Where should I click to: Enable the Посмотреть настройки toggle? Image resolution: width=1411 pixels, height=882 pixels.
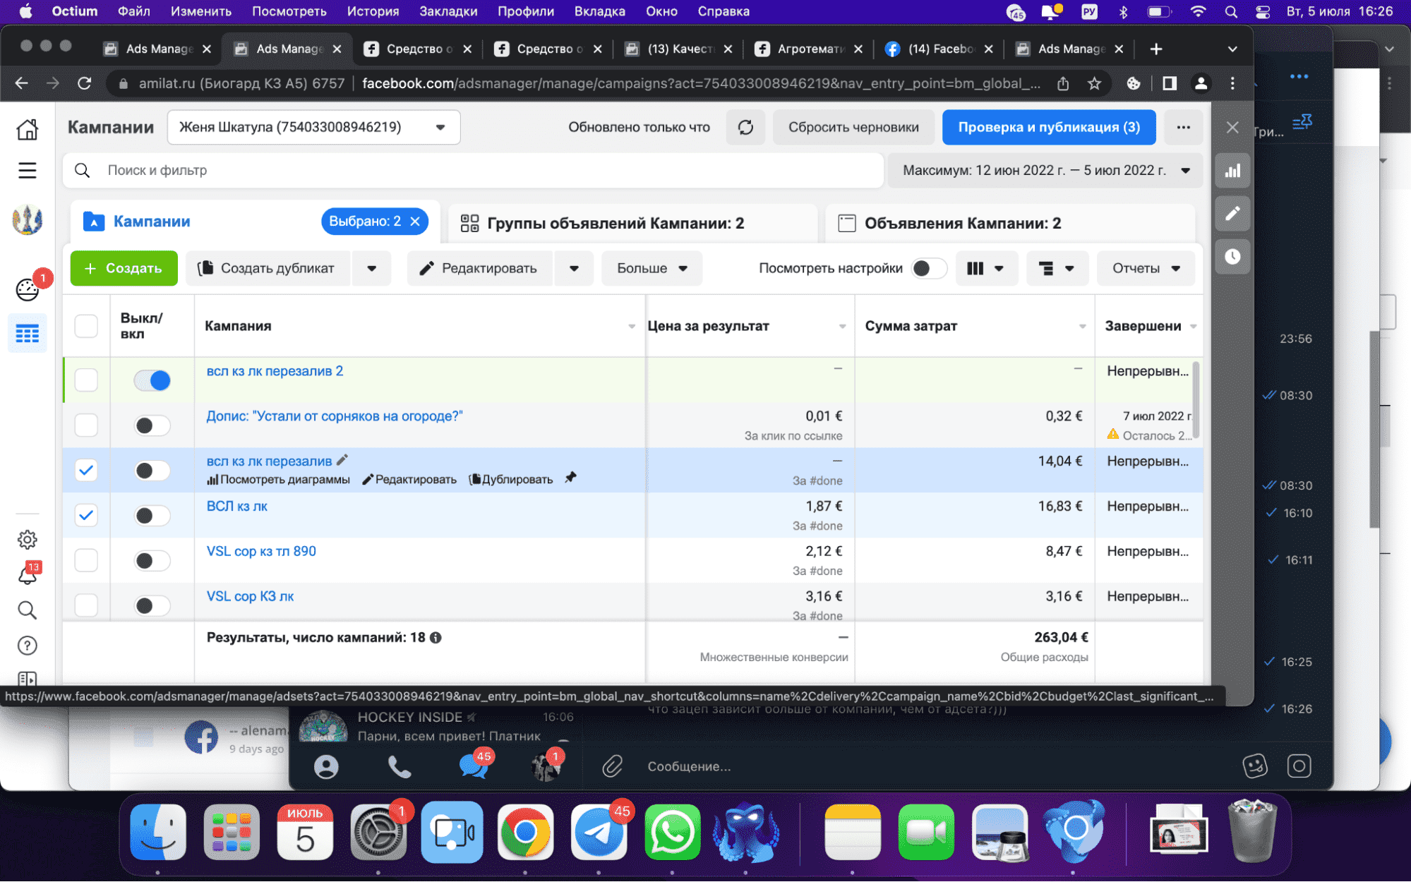[x=929, y=268]
